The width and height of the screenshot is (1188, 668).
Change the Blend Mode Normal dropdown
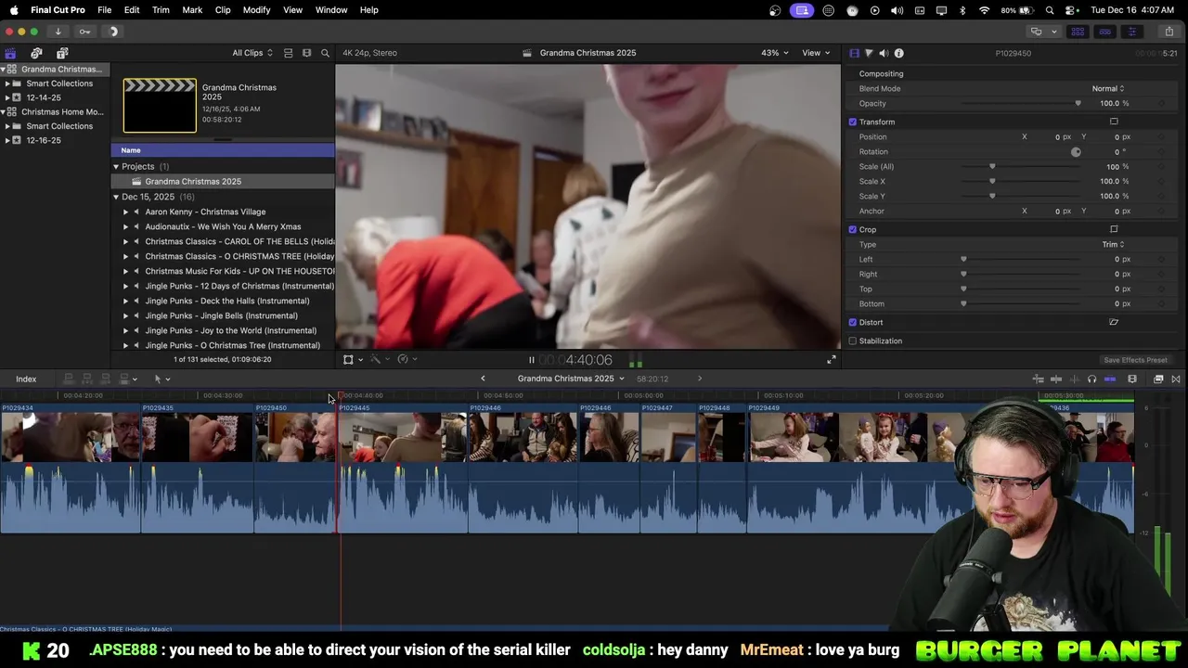pos(1108,88)
